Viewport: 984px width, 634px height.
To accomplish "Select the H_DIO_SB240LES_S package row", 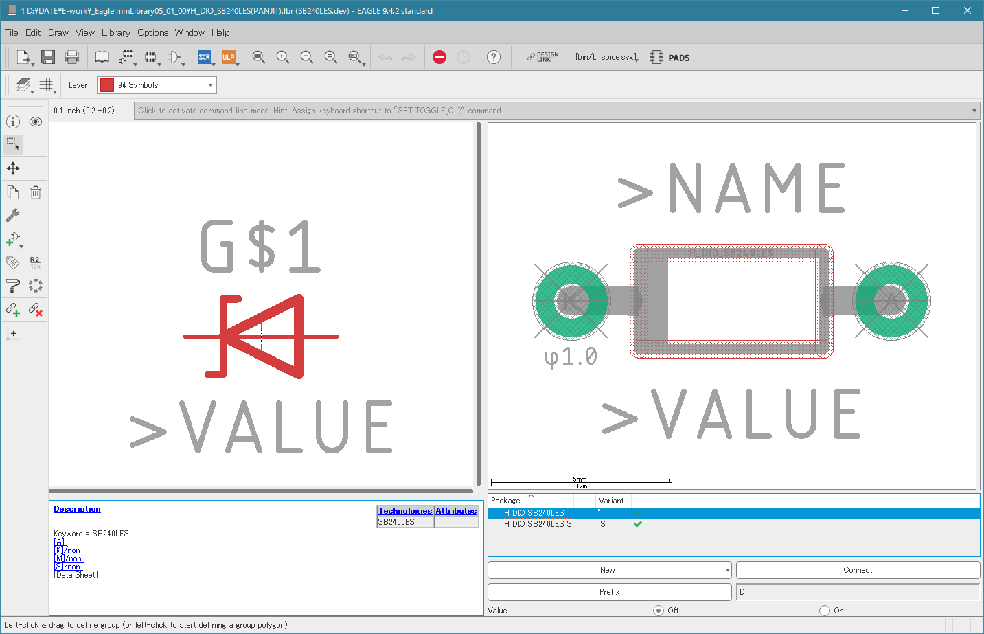I will (538, 524).
